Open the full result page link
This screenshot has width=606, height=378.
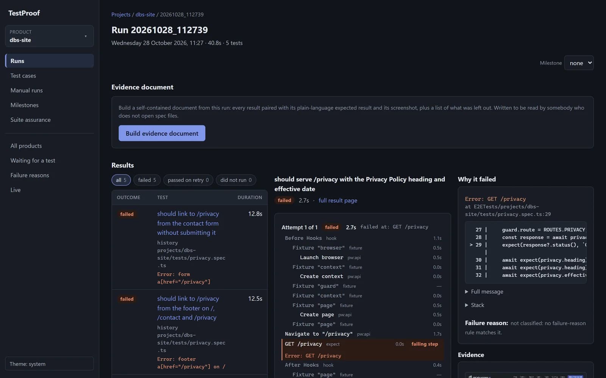338,200
